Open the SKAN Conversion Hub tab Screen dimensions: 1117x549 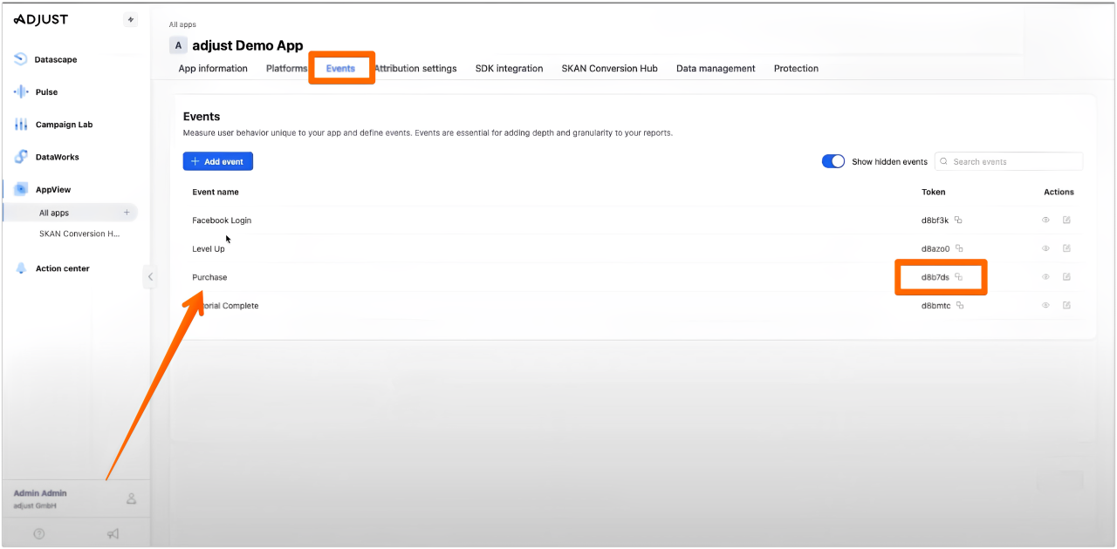[x=609, y=68]
